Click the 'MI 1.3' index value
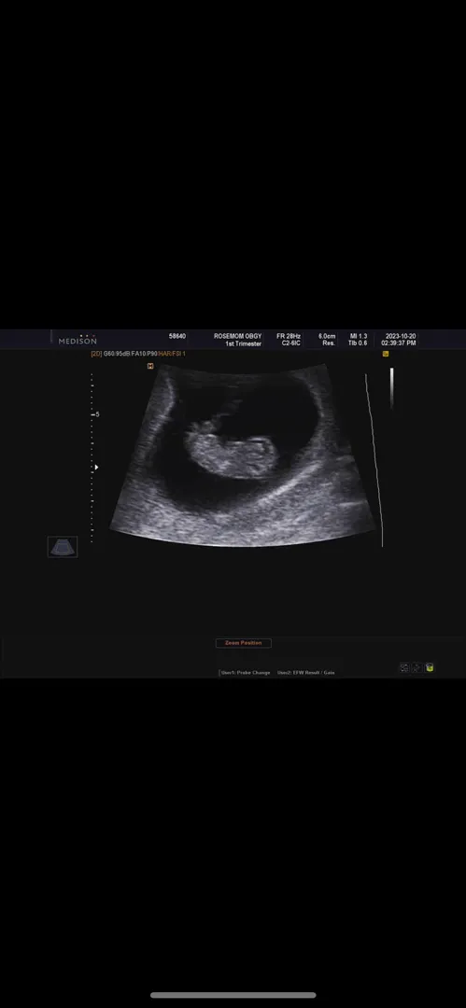The width and height of the screenshot is (466, 1008). click(359, 336)
